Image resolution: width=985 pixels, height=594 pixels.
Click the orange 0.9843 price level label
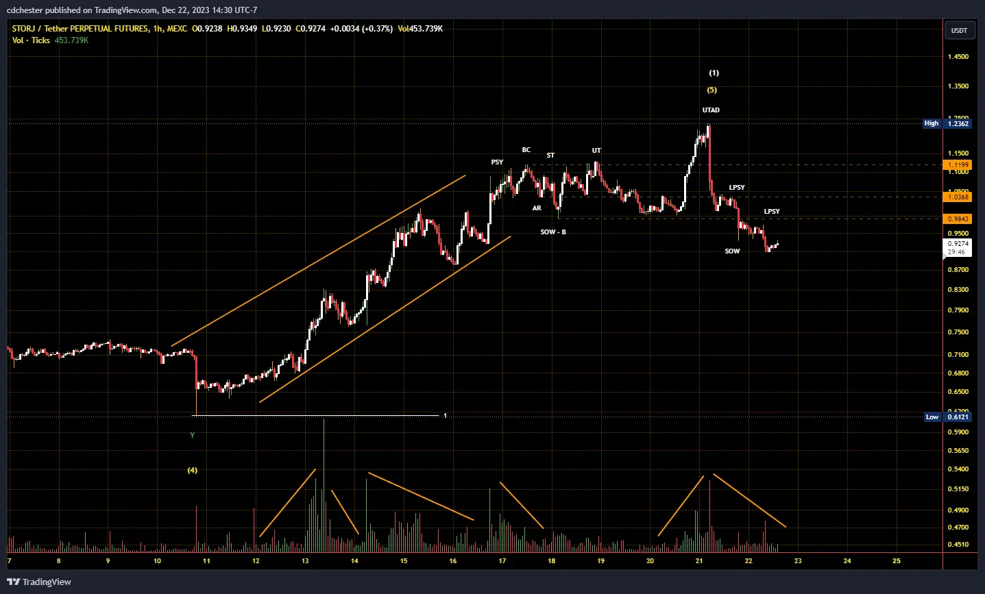click(959, 219)
